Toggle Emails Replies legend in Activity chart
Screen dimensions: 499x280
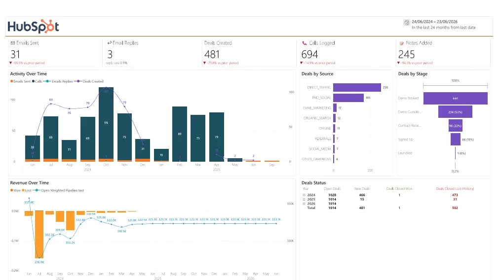[59, 81]
